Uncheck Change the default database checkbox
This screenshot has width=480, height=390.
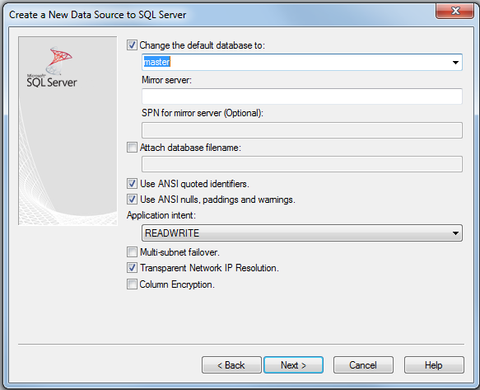click(132, 45)
